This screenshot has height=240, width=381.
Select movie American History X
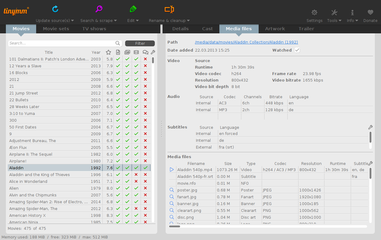point(79,215)
